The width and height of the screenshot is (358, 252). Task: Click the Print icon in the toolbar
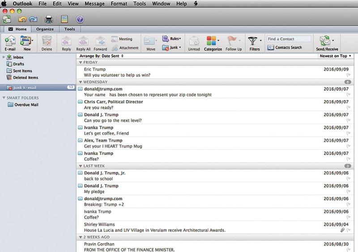pos(48,19)
